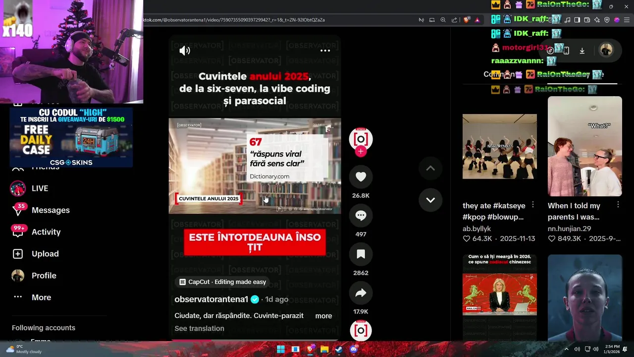Click the translate icon in address bar
This screenshot has width=634, height=357.
(422, 20)
